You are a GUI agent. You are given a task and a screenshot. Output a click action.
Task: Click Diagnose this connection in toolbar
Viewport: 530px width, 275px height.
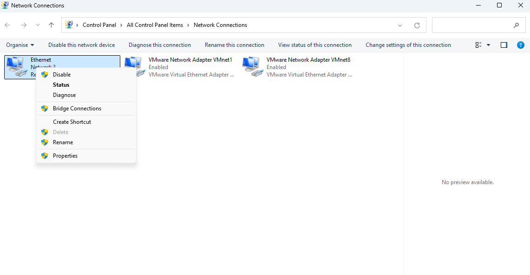coord(160,45)
